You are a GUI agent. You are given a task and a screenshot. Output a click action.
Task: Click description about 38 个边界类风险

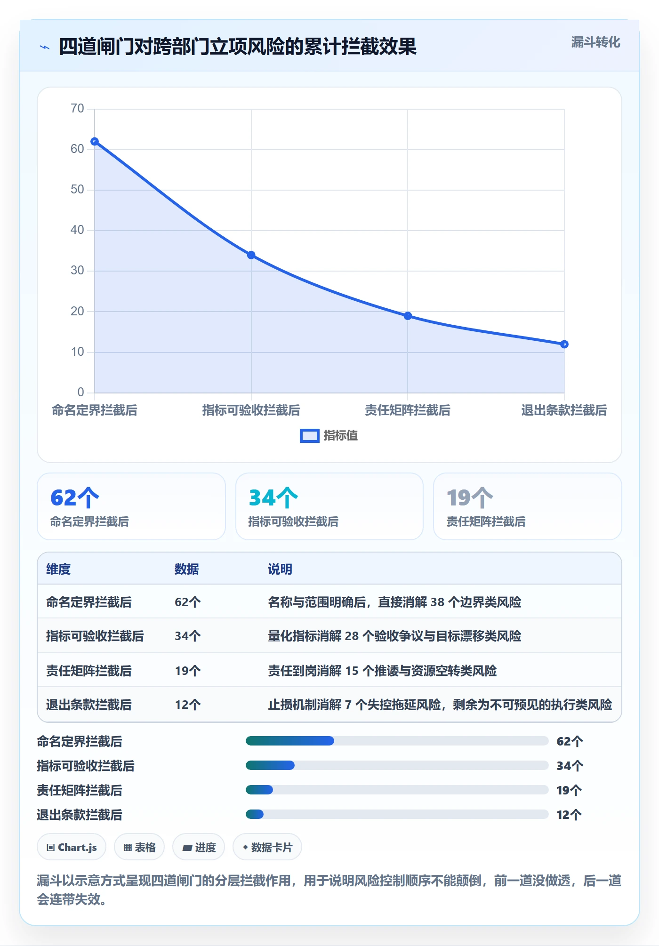(x=394, y=602)
